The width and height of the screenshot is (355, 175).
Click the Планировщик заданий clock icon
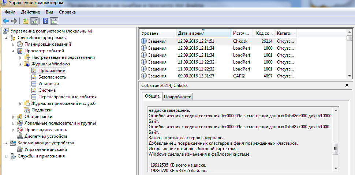(20, 44)
